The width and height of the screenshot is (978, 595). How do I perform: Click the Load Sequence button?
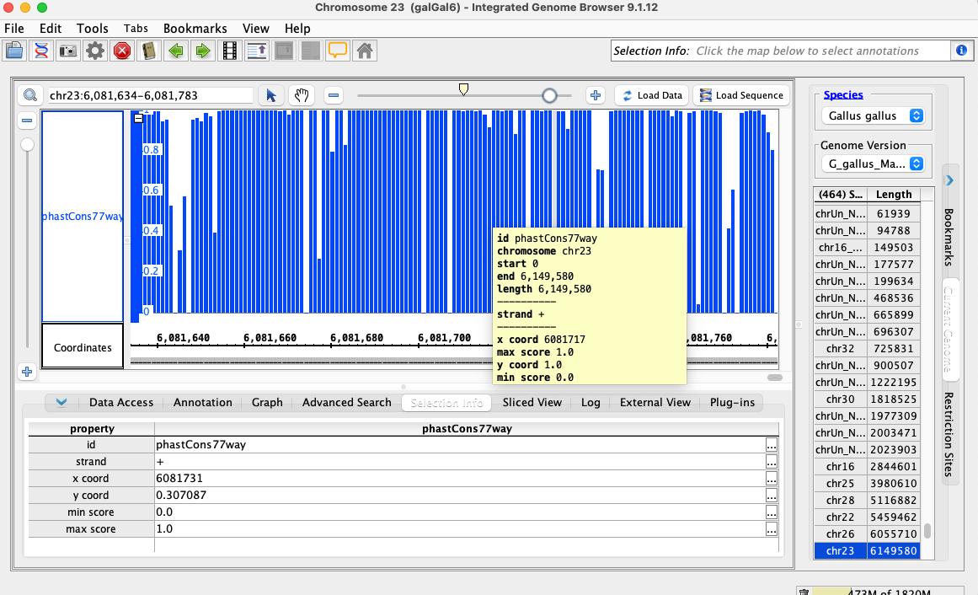click(740, 95)
